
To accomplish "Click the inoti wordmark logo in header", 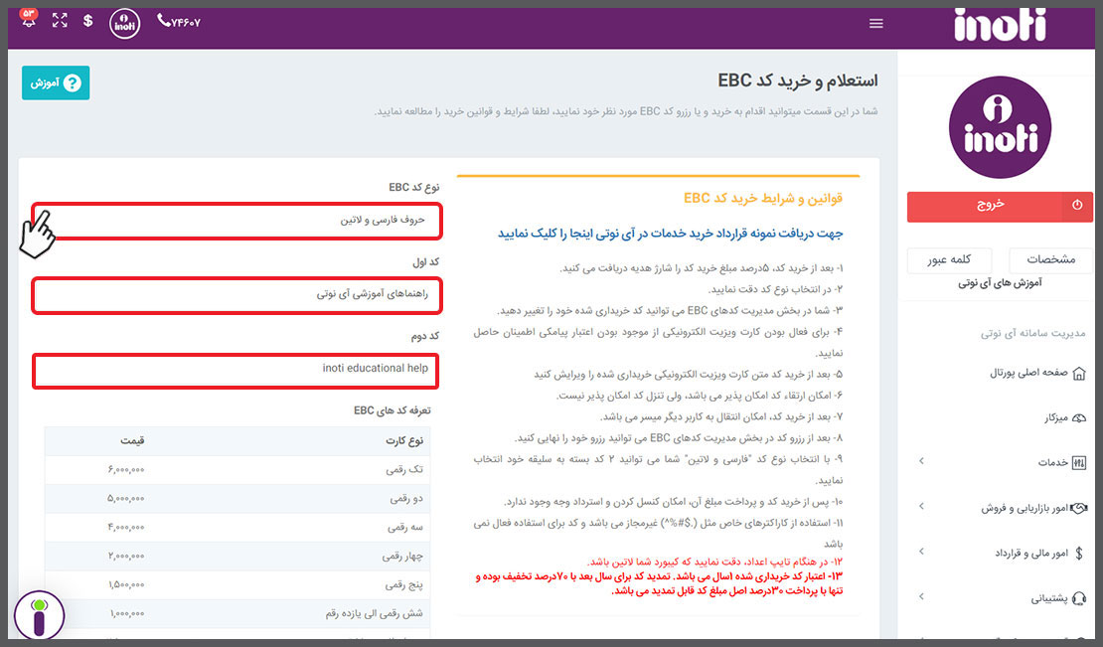I will click(1000, 25).
